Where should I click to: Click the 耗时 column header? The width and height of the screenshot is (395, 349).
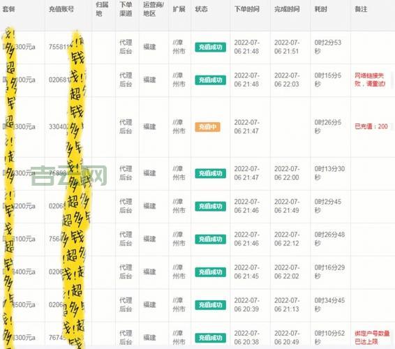321,9
